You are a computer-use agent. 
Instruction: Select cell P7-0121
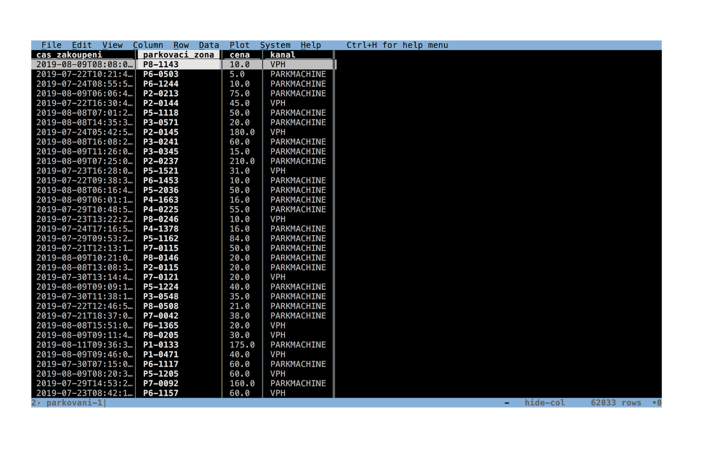[x=161, y=277]
